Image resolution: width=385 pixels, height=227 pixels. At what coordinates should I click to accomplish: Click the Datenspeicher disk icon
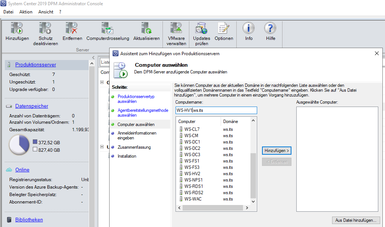click(9, 106)
